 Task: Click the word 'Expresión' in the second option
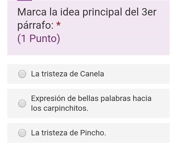coord(48,99)
